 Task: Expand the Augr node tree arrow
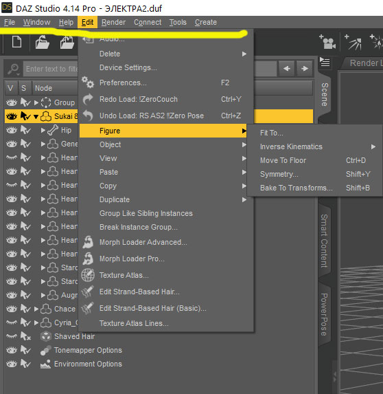point(43,295)
